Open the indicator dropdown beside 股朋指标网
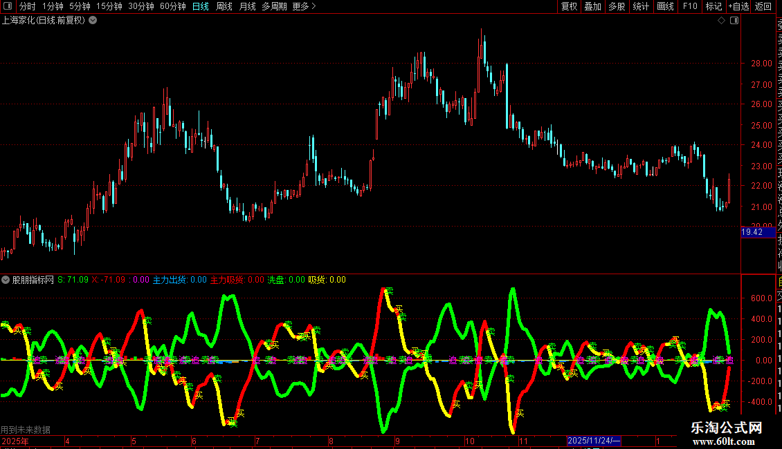The width and height of the screenshot is (782, 449). pyautogui.click(x=6, y=280)
